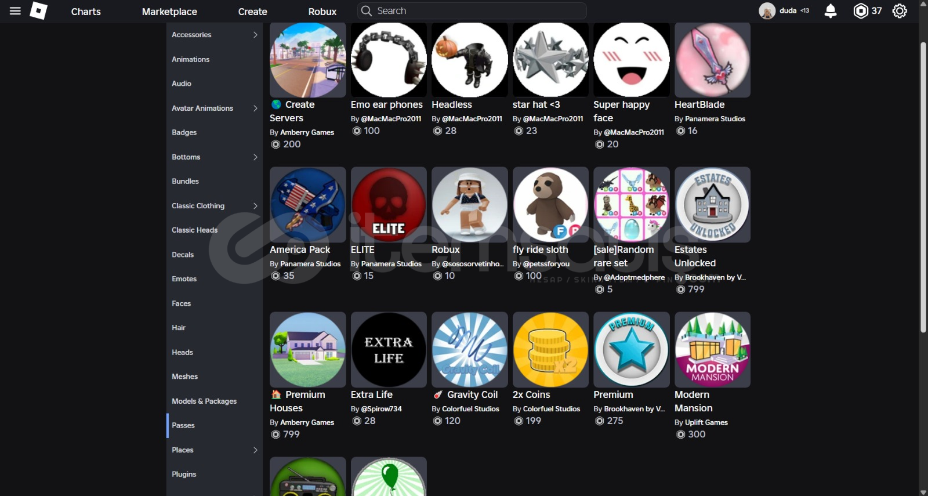Open the [sale]Random rare set title

pyautogui.click(x=623, y=256)
